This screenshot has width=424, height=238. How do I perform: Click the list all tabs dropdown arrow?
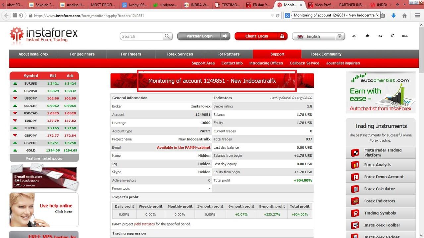click(405, 5)
